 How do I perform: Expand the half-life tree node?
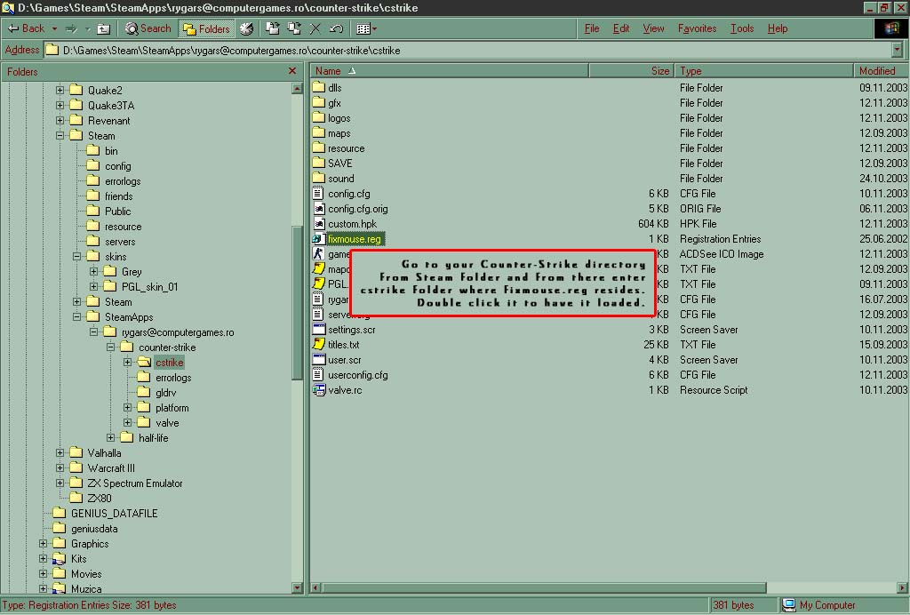(x=111, y=437)
